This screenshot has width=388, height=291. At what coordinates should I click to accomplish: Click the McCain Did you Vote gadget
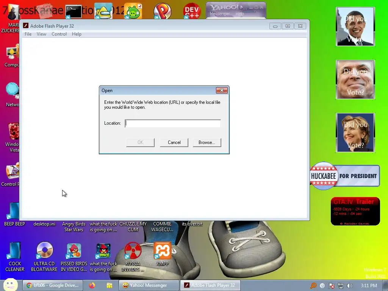coord(355,80)
